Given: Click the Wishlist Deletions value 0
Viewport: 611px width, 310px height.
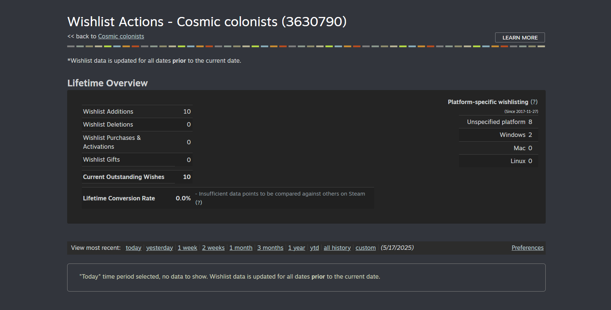Looking at the screenshot, I should click(x=189, y=124).
